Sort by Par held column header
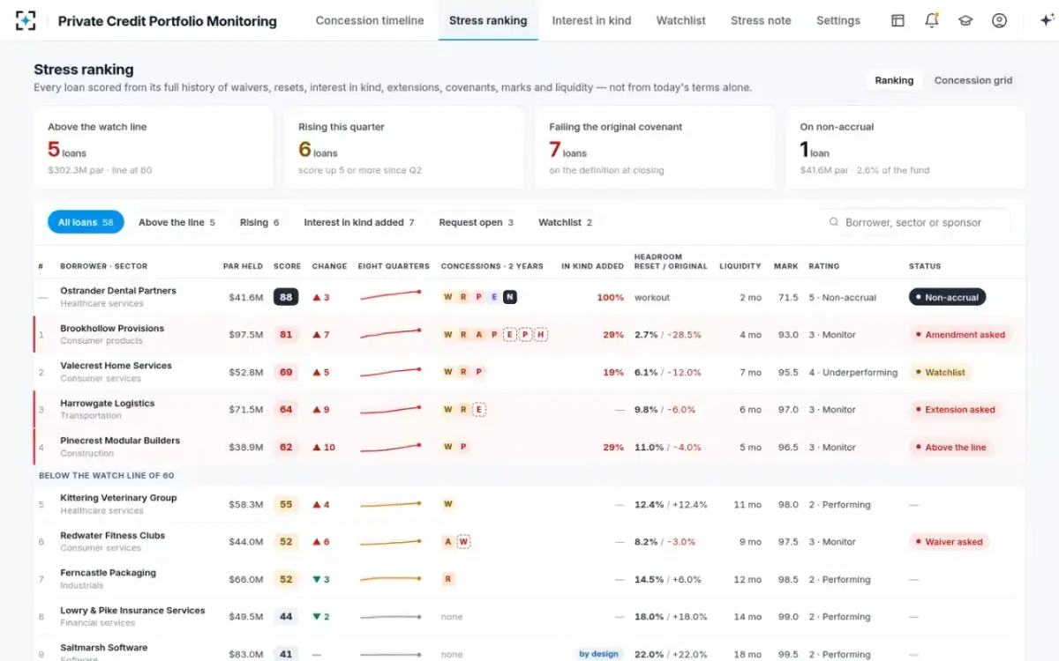This screenshot has width=1059, height=661. (243, 266)
